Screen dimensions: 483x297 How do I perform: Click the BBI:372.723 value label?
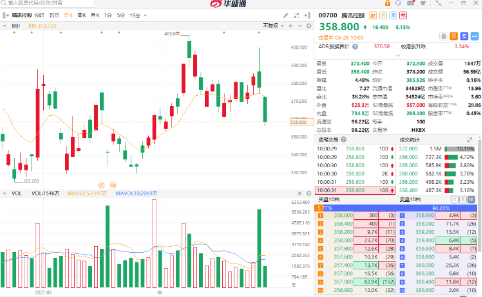point(43,26)
